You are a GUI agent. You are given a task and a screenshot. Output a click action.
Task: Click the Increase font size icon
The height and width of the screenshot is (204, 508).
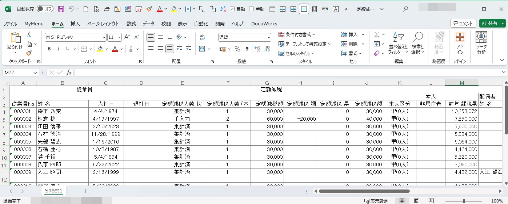[x=127, y=37]
